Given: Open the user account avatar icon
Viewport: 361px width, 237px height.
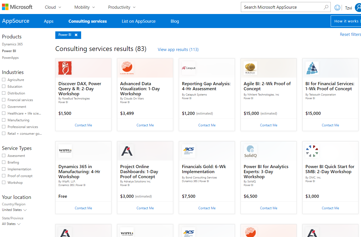Looking at the screenshot, I should [x=358, y=8].
